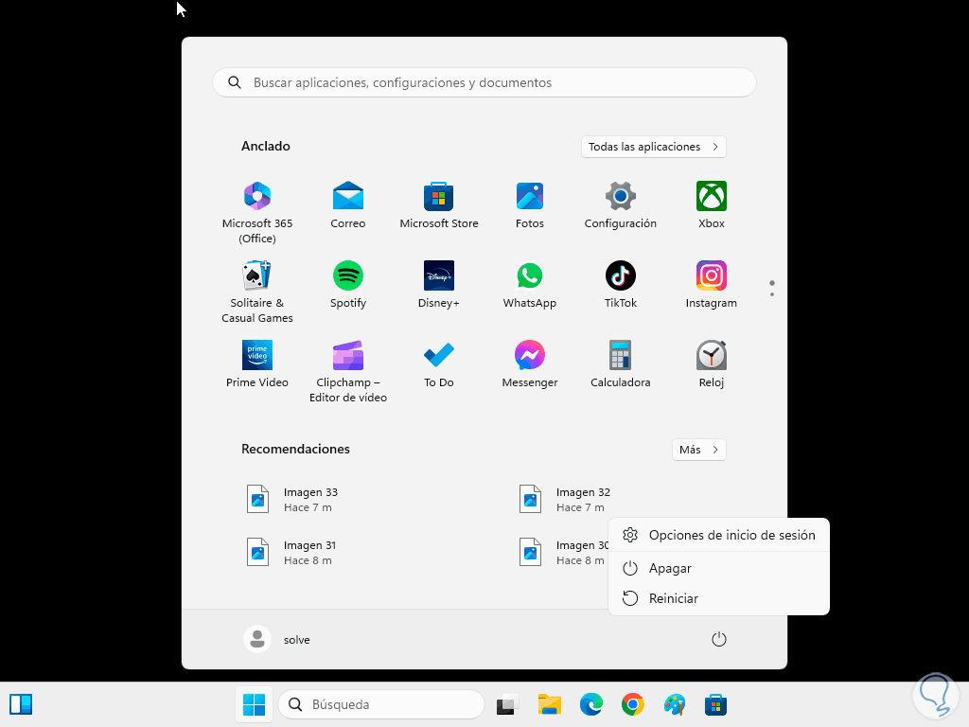Choose Reiniciar from power menu
The image size is (969, 727).
(719, 598)
